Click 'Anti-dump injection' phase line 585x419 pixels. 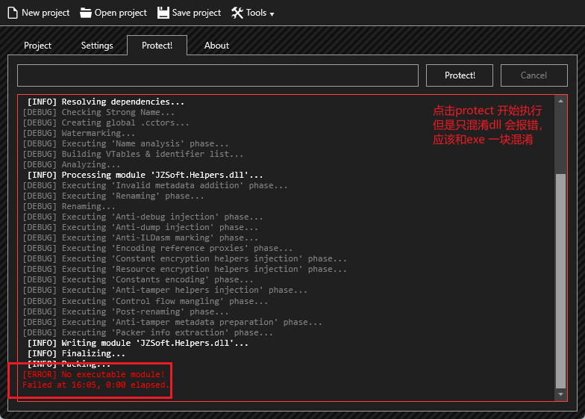pyautogui.click(x=140, y=227)
